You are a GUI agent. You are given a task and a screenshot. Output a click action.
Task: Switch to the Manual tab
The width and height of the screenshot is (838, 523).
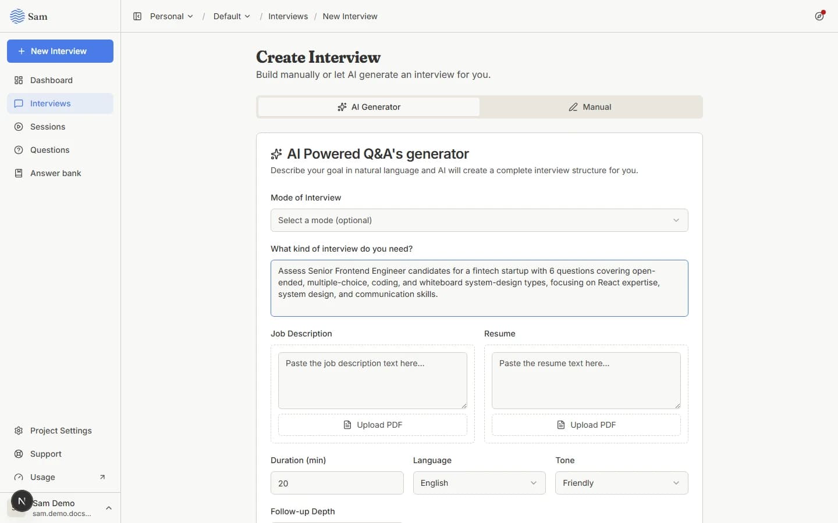coord(590,107)
